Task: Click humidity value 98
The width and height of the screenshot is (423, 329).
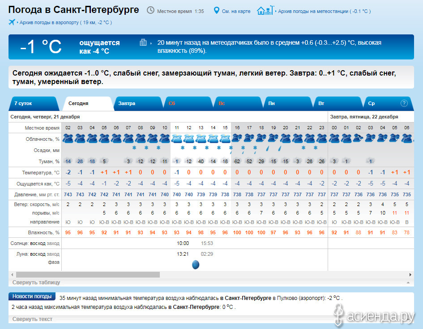Action: [201, 232]
